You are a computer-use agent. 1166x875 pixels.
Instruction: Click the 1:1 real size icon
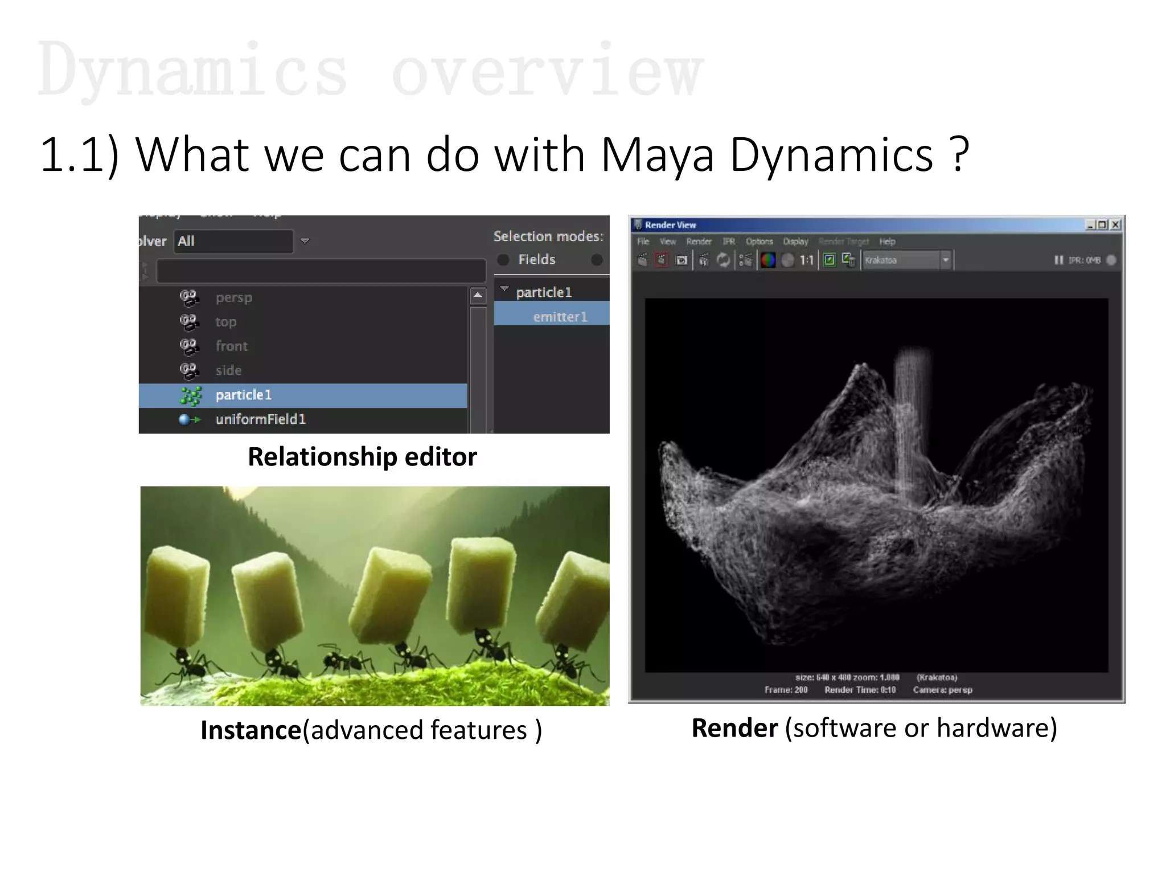coord(806,260)
